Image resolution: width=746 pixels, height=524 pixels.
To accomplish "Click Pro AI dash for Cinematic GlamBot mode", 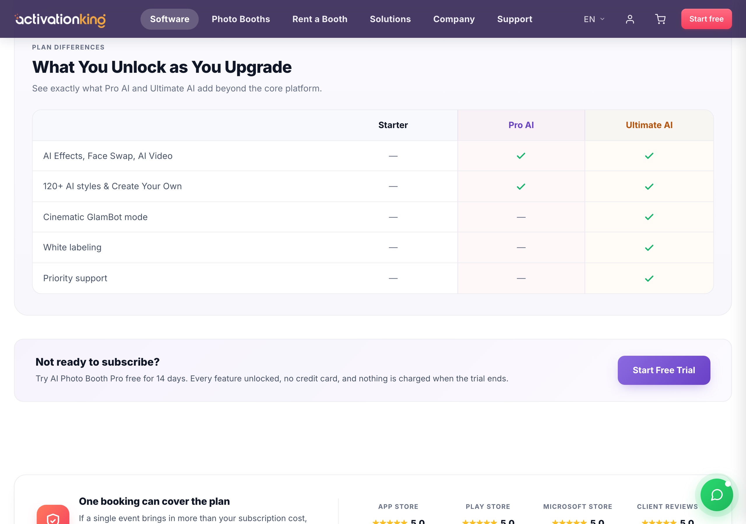I will click(521, 217).
